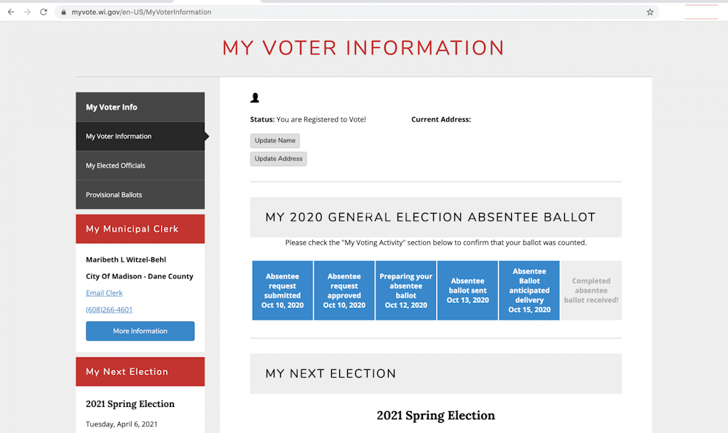Click the My Voter Info sidebar header
The height and width of the screenshot is (433, 728).
(x=112, y=108)
